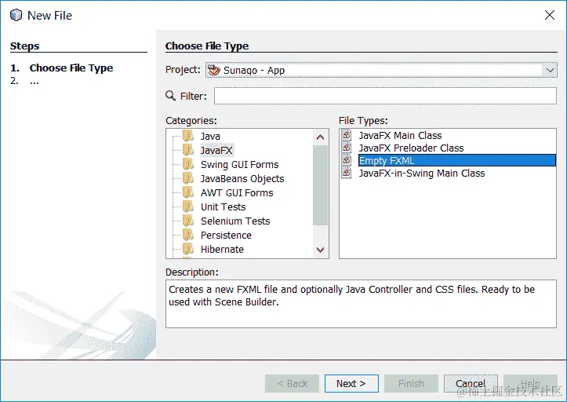Select the Persistence category
The width and height of the screenshot is (567, 402).
click(x=226, y=235)
